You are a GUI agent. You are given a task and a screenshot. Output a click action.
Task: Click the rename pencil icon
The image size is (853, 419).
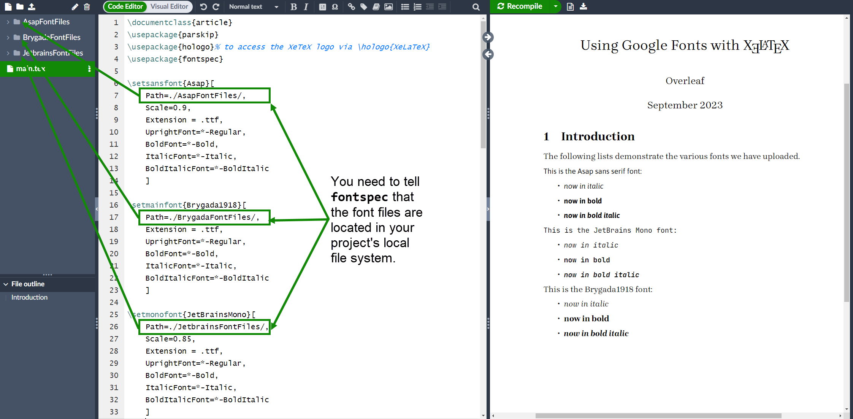pyautogui.click(x=75, y=6)
